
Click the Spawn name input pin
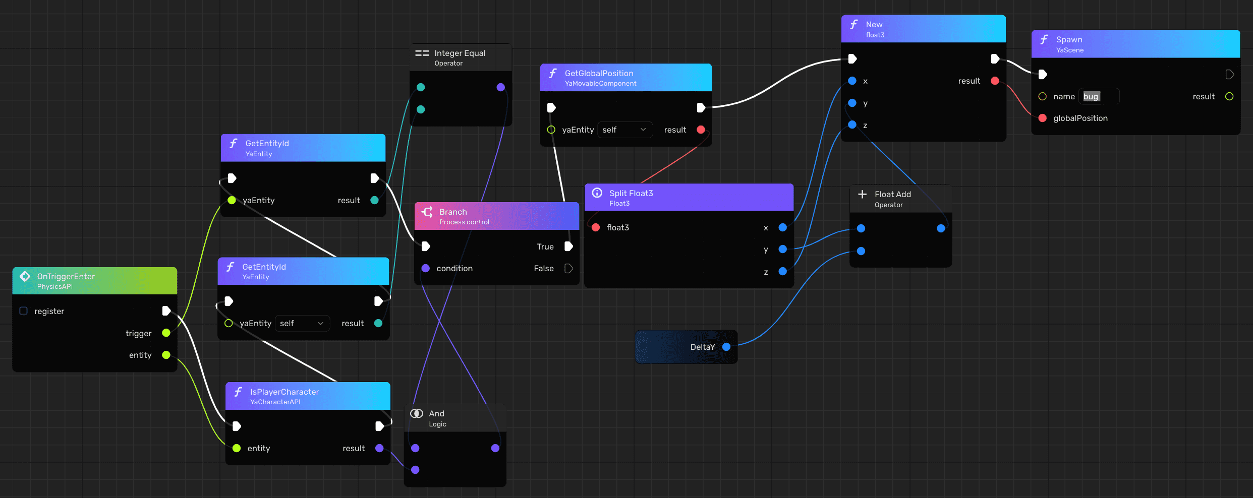[1042, 96]
